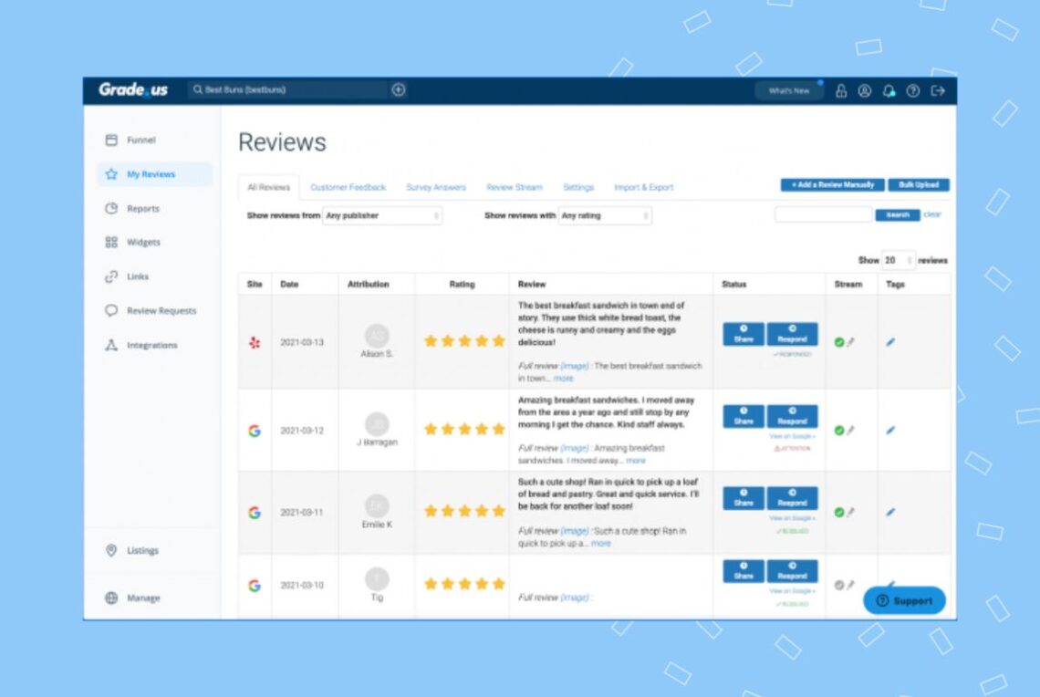Toggle the green stream status on the first review
This screenshot has height=697, width=1040.
tap(839, 340)
